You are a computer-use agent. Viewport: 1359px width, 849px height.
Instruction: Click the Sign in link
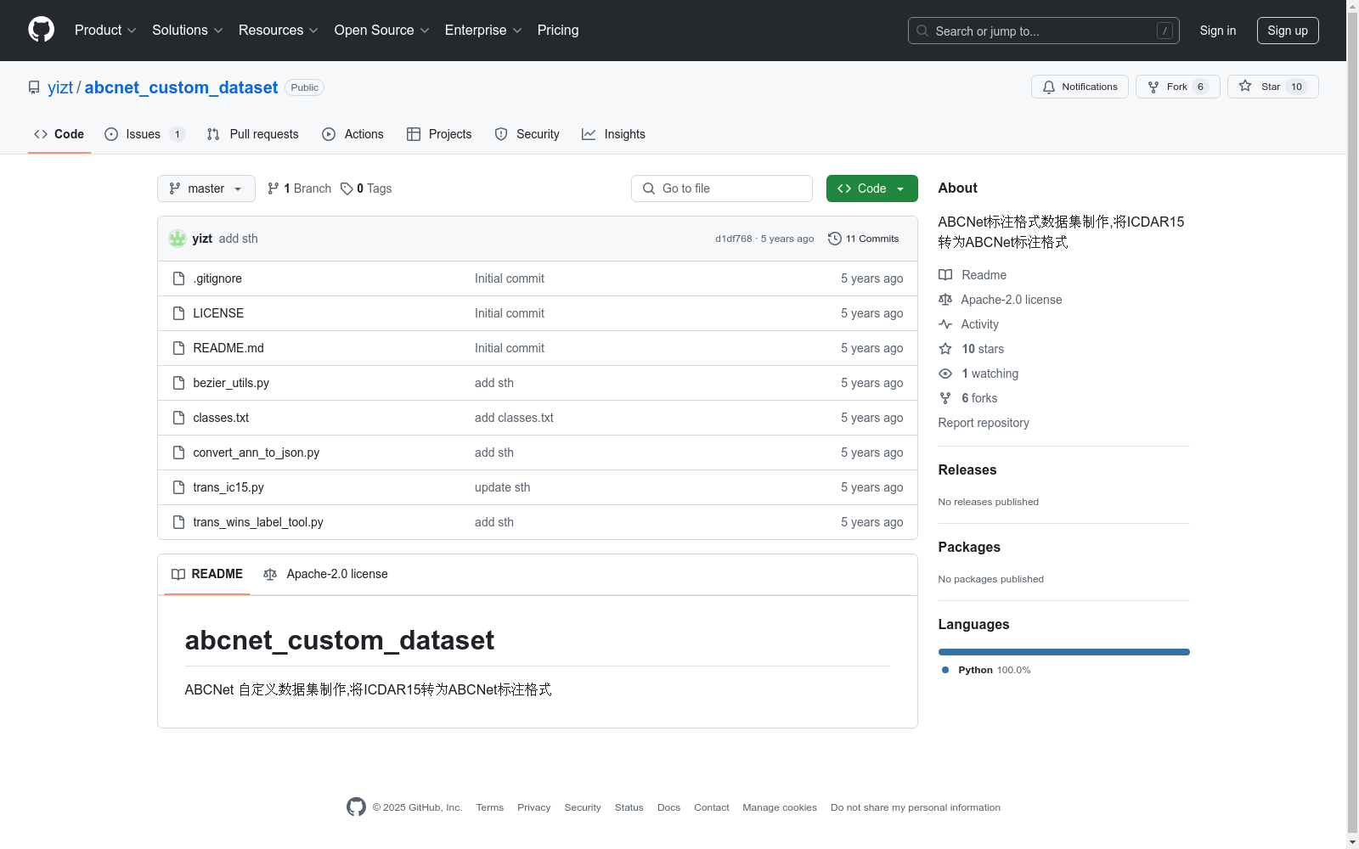pos(1218,31)
